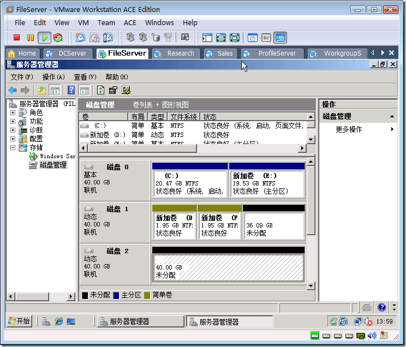Click the green power on play button
The width and height of the screenshot is (406, 347).
[45, 38]
